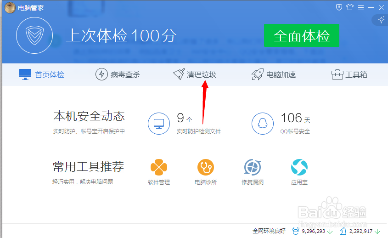Screen dimensions: 388x238
Task: Minimize the 电脑管家 window
Action: click(371, 8)
